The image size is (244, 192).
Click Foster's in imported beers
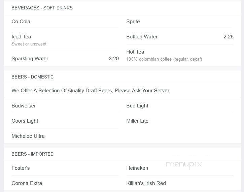[21, 168]
